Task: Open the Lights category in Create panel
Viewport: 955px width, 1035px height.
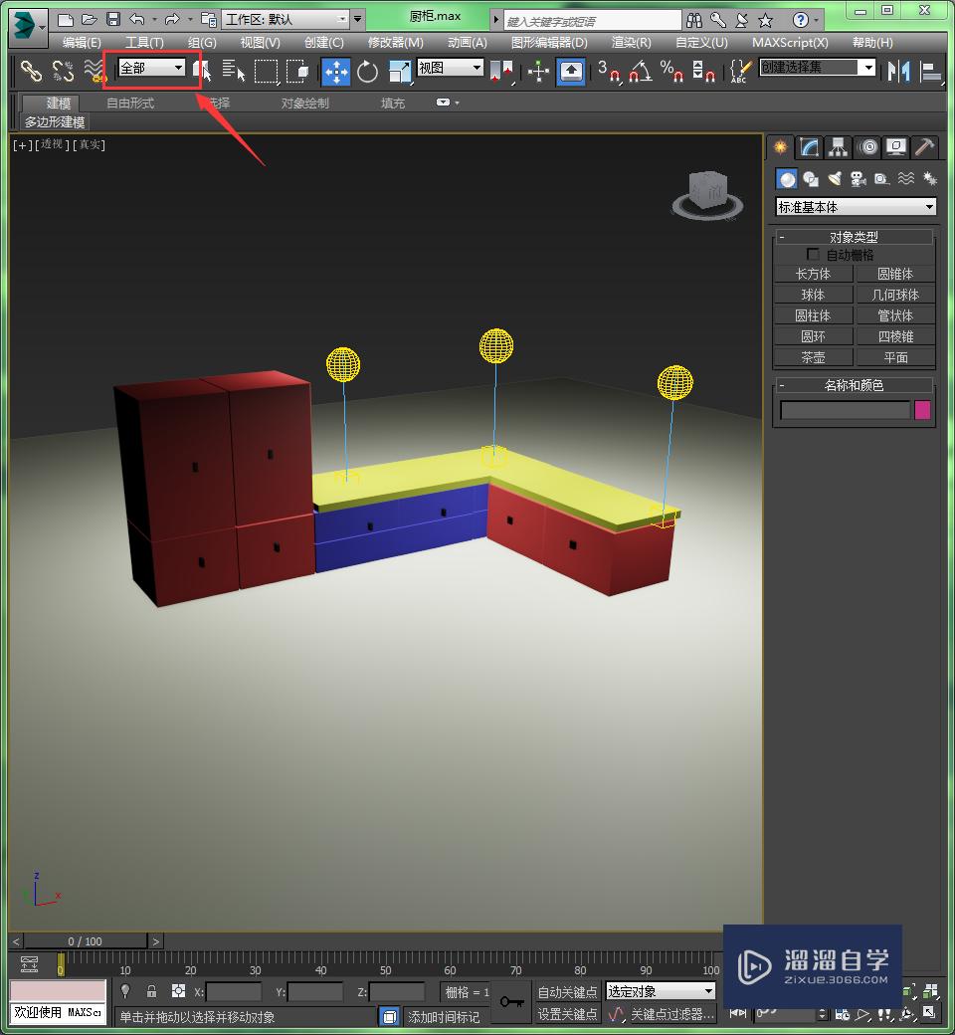Action: pyautogui.click(x=835, y=179)
